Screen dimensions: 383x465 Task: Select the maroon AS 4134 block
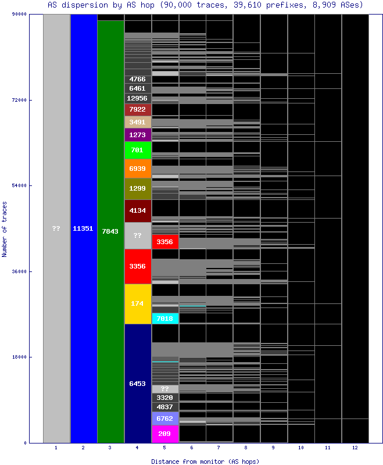coord(138,210)
